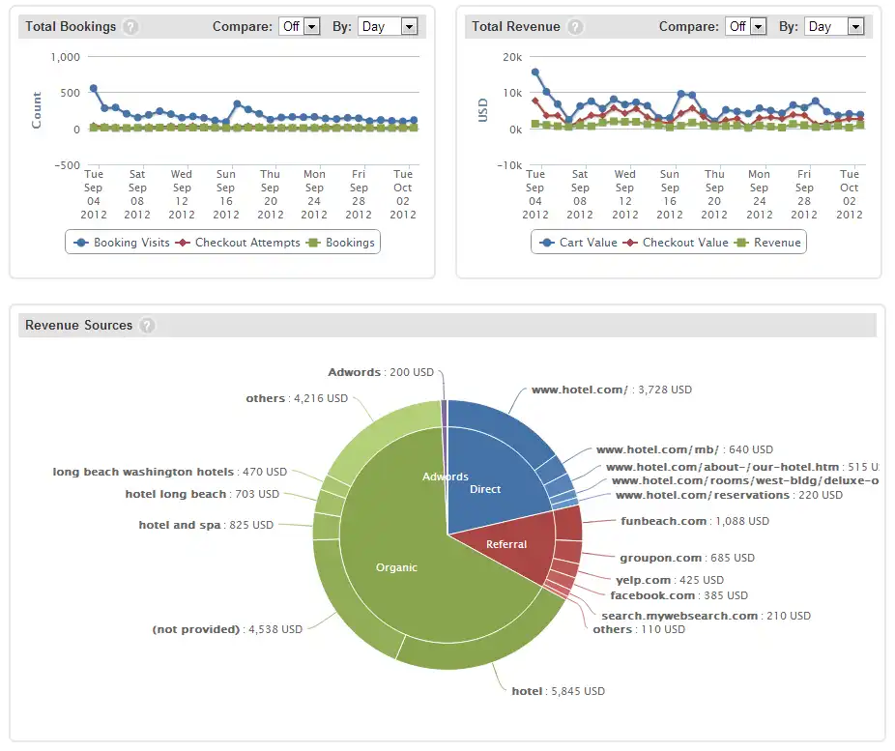The image size is (895, 751).
Task: Click the others 4,216 USD label
Action: click(x=297, y=398)
